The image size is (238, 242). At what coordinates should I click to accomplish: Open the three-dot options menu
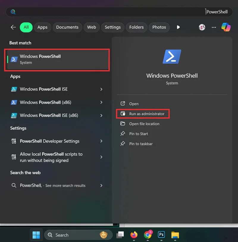pos(214,27)
